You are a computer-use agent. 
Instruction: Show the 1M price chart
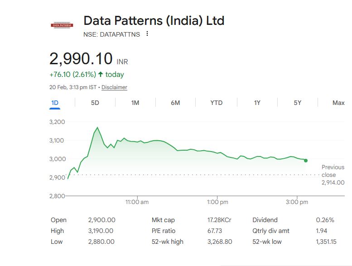[x=135, y=103]
